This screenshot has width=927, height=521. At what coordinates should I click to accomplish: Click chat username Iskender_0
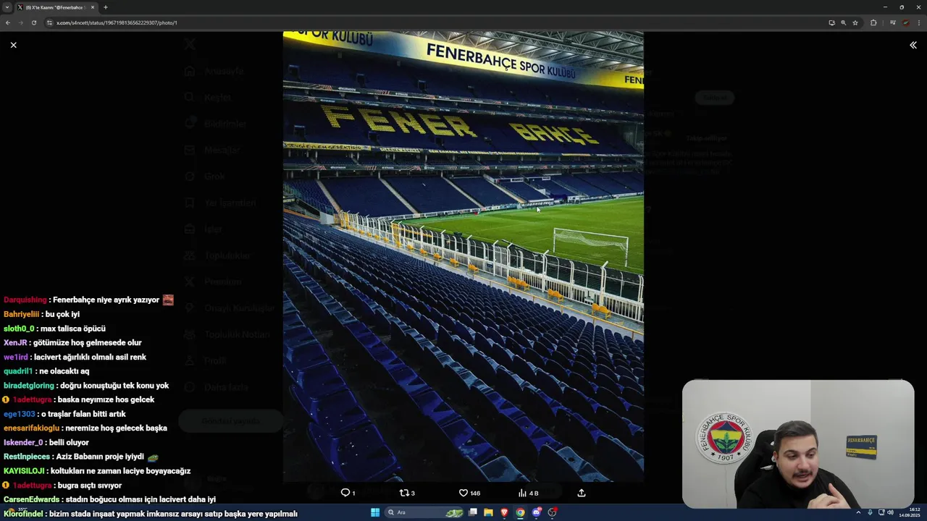[23, 442]
